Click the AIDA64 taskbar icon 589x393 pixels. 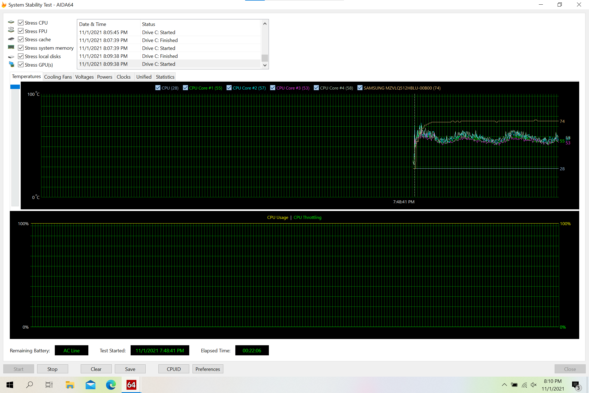[131, 385]
